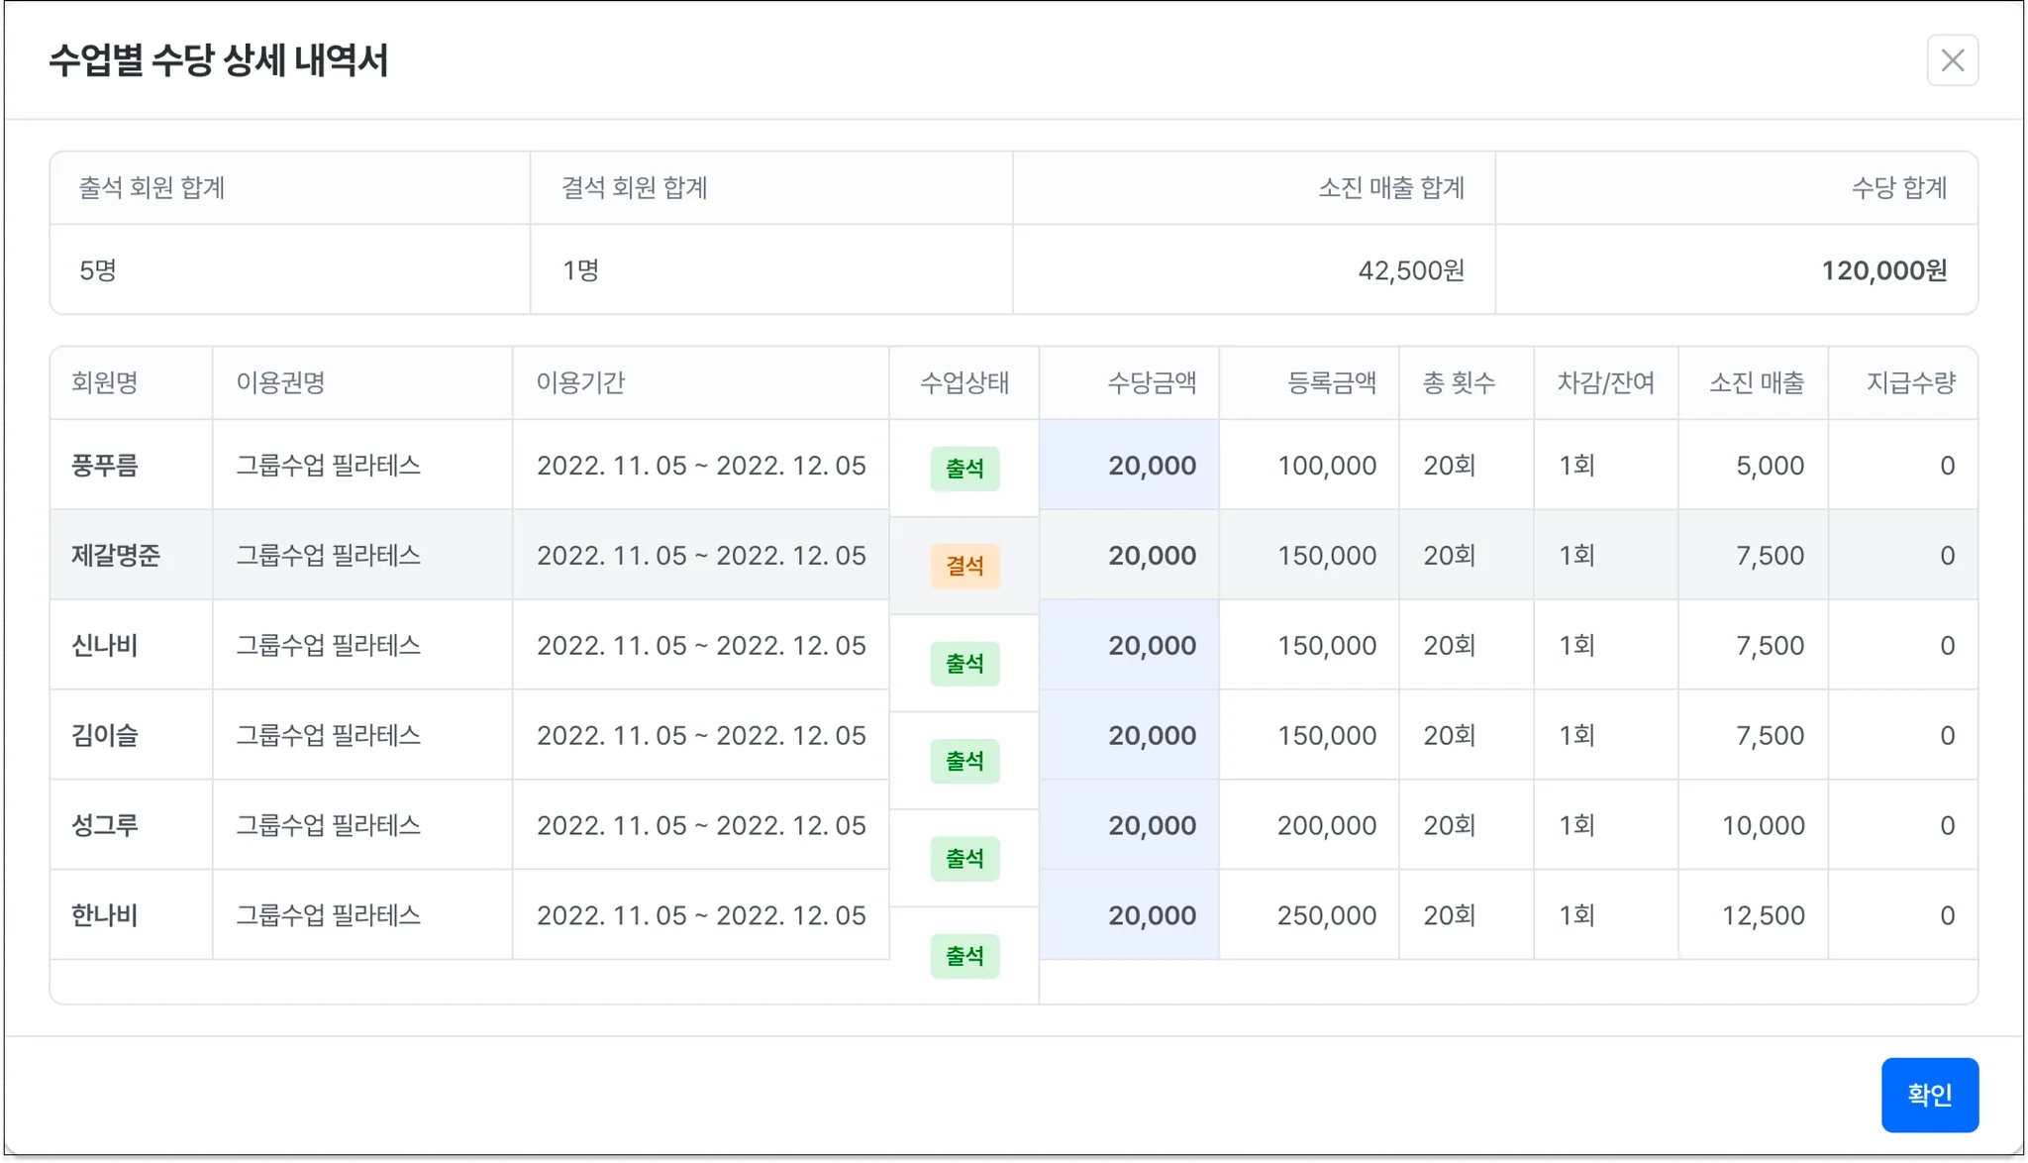Image resolution: width=2028 pixels, height=1163 pixels.
Task: Click the 결석 badge for 제갈명준
Action: point(964,567)
